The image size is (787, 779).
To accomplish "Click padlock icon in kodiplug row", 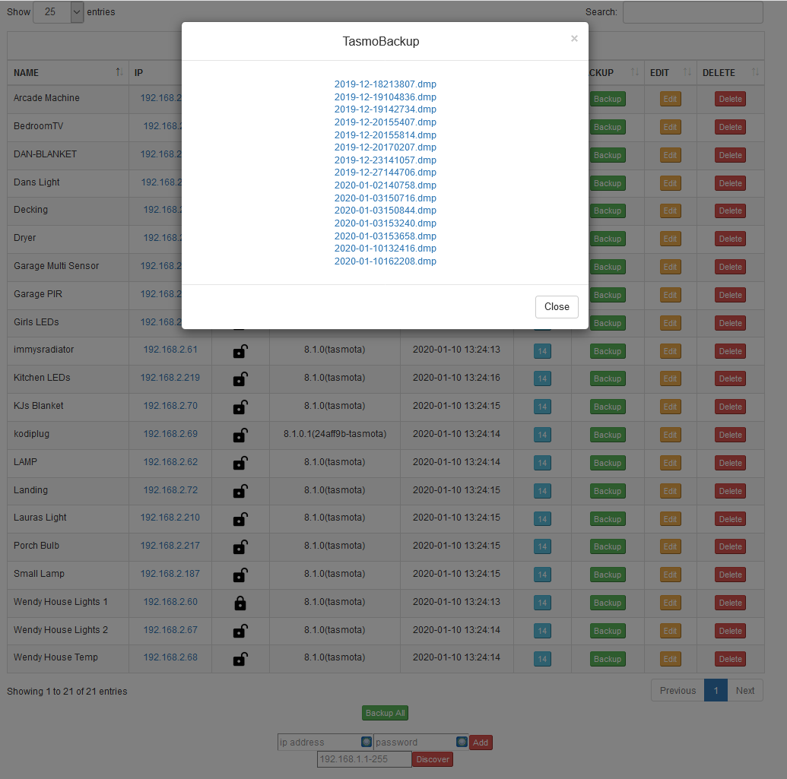I will tap(240, 435).
